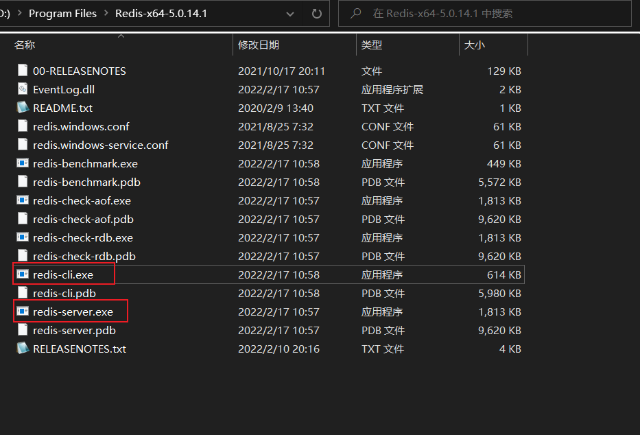Select the file name redis-server.pdb
Viewport: 640px width, 435px height.
(74, 330)
